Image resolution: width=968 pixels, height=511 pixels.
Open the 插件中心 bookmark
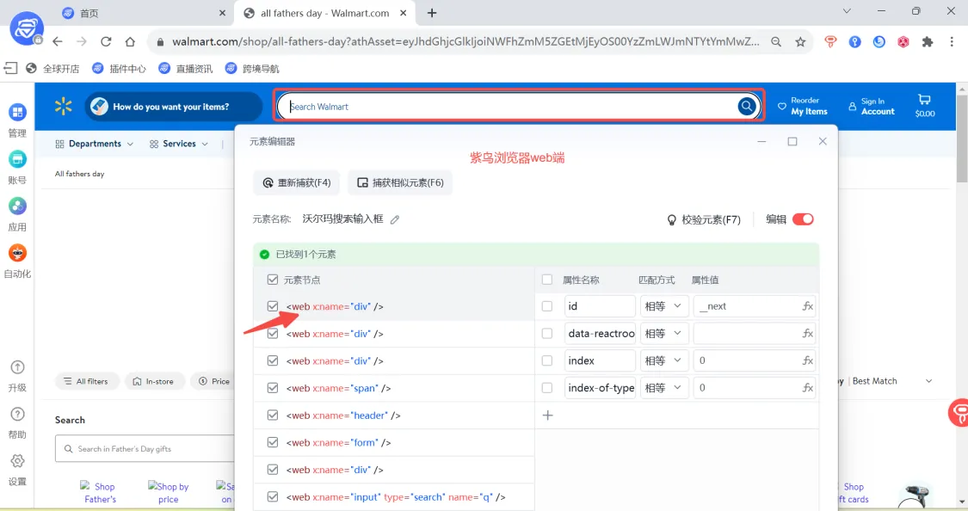coord(120,68)
